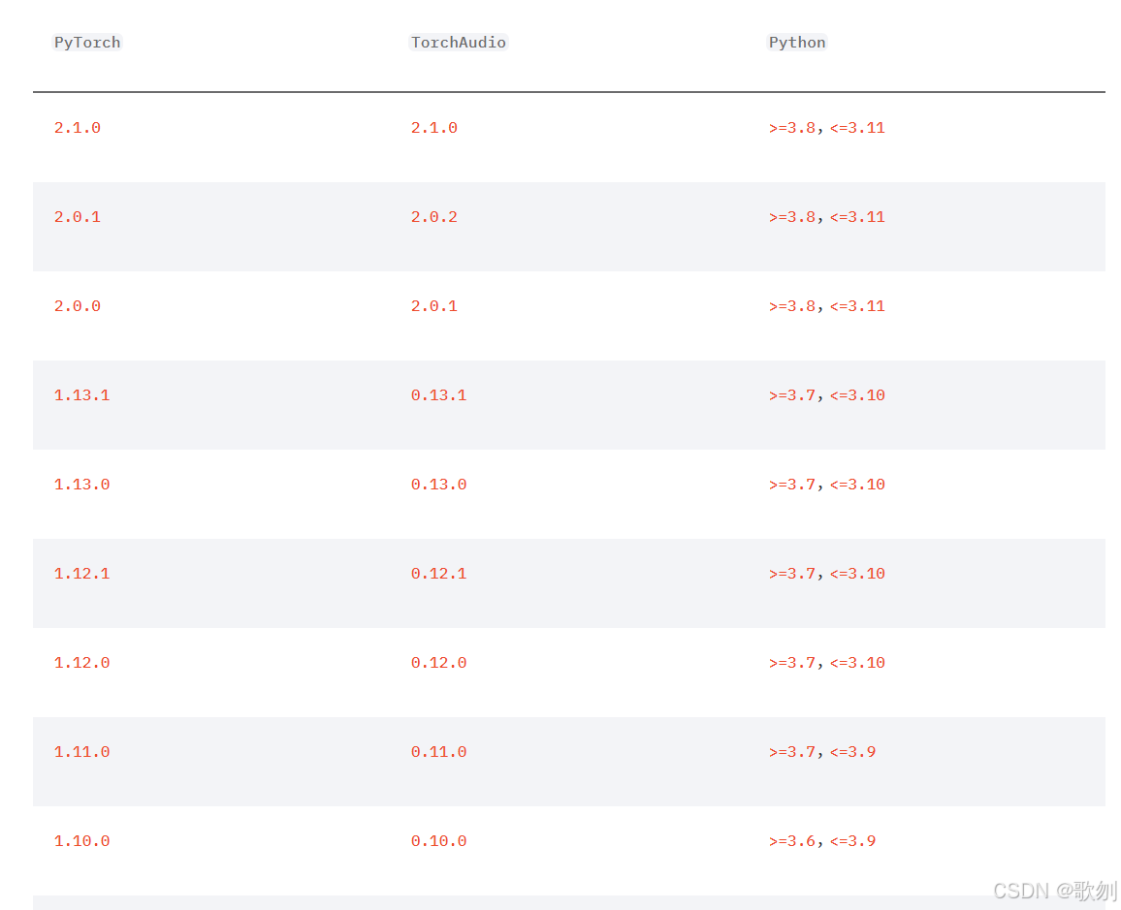
Task: Select PyTorch version 1.11.0 cell
Action: pyautogui.click(x=82, y=752)
